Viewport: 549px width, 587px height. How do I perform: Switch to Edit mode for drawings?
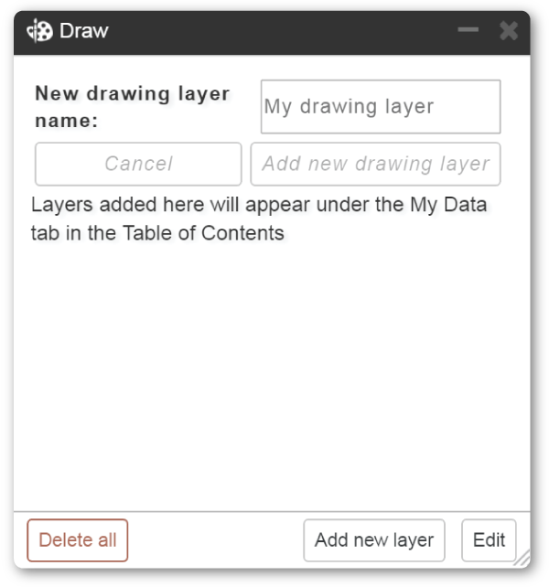point(489,540)
